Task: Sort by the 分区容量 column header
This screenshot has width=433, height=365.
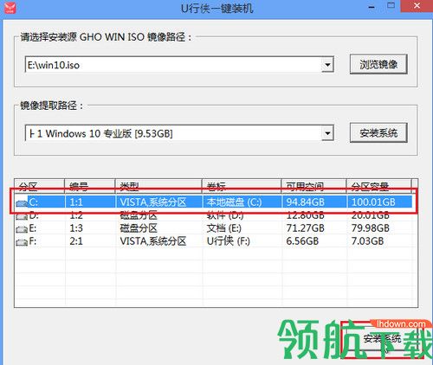Action: click(378, 186)
